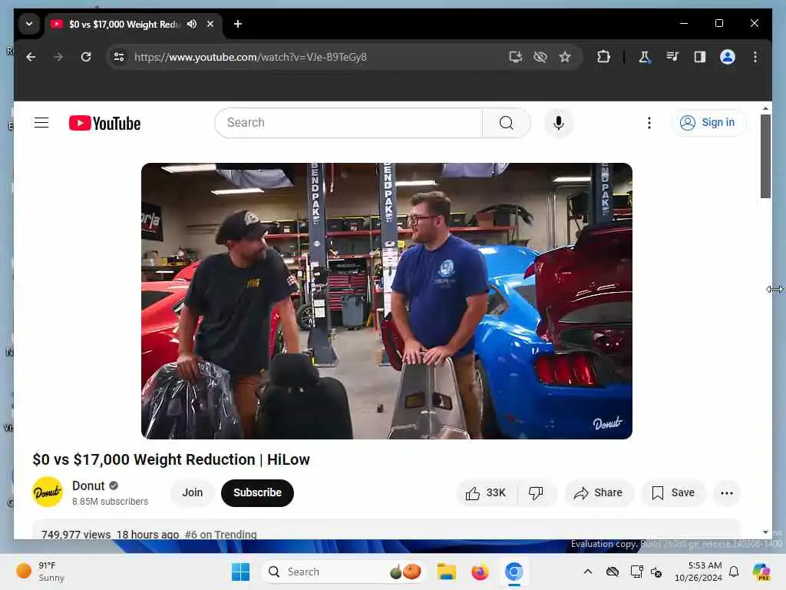Image resolution: width=786 pixels, height=590 pixels.
Task: Open the browser profile avatar
Action: click(728, 57)
